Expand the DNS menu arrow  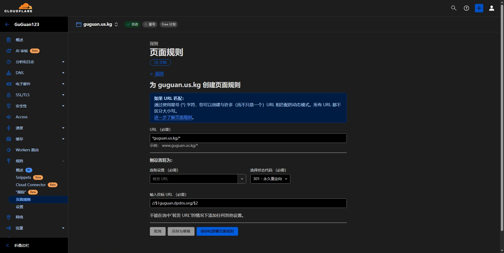pyautogui.click(x=63, y=73)
